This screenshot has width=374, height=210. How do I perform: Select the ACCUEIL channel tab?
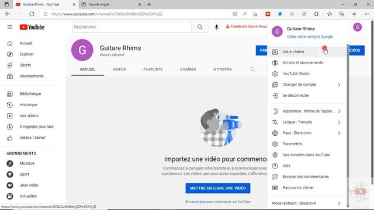(88, 69)
